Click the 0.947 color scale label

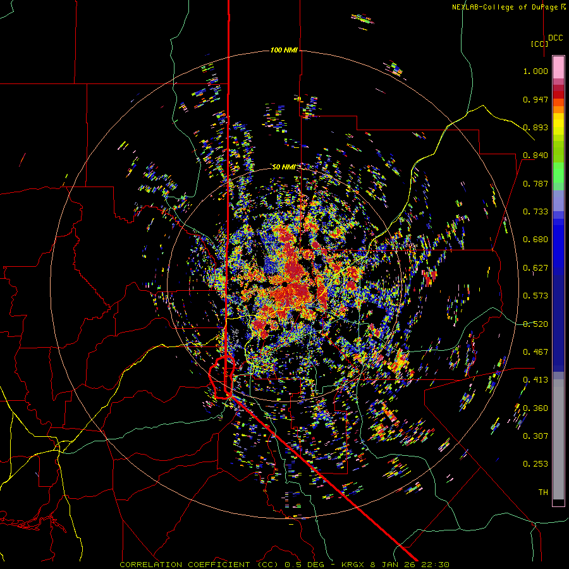535,99
